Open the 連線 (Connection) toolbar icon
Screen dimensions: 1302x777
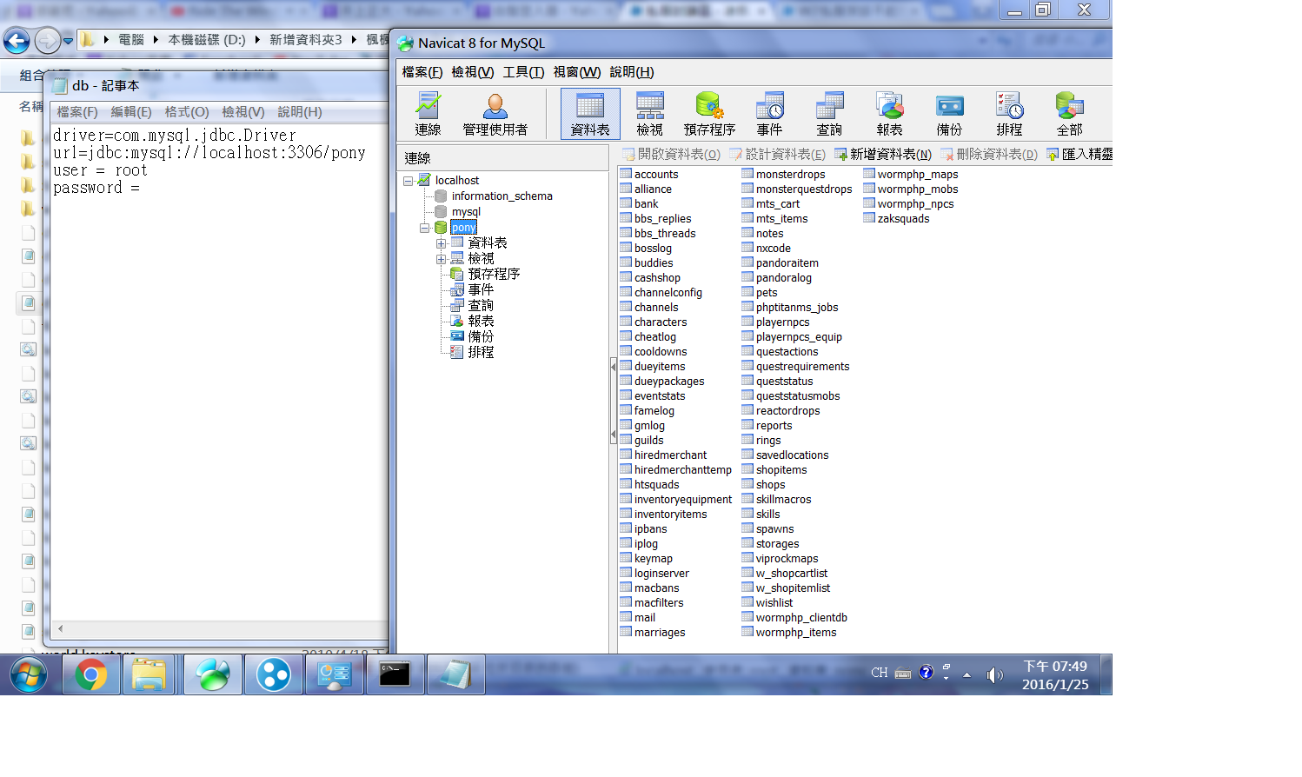point(428,114)
